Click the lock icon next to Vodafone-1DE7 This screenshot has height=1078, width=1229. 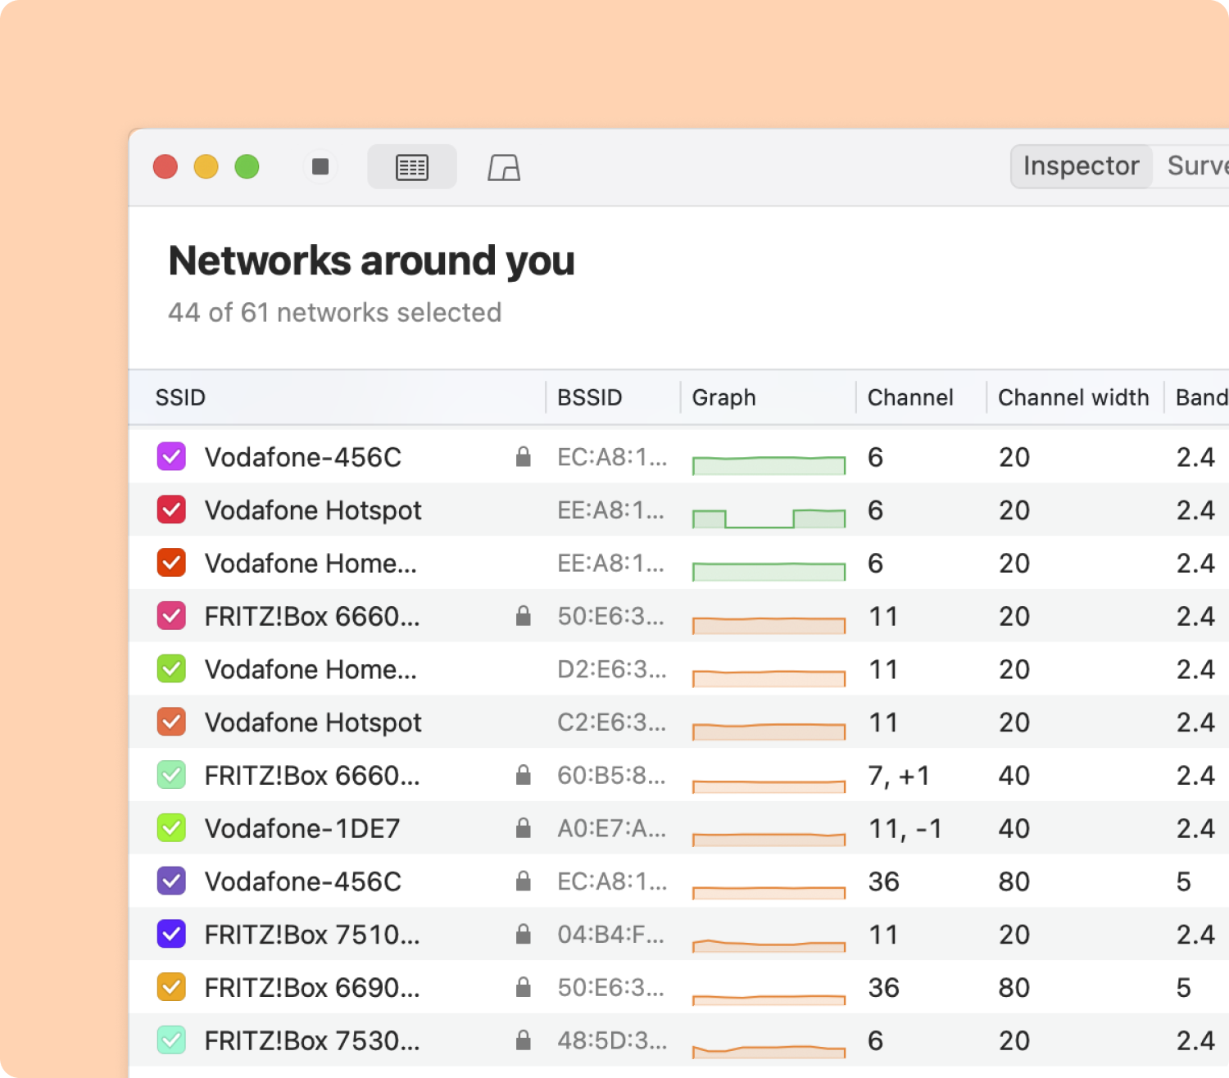522,828
